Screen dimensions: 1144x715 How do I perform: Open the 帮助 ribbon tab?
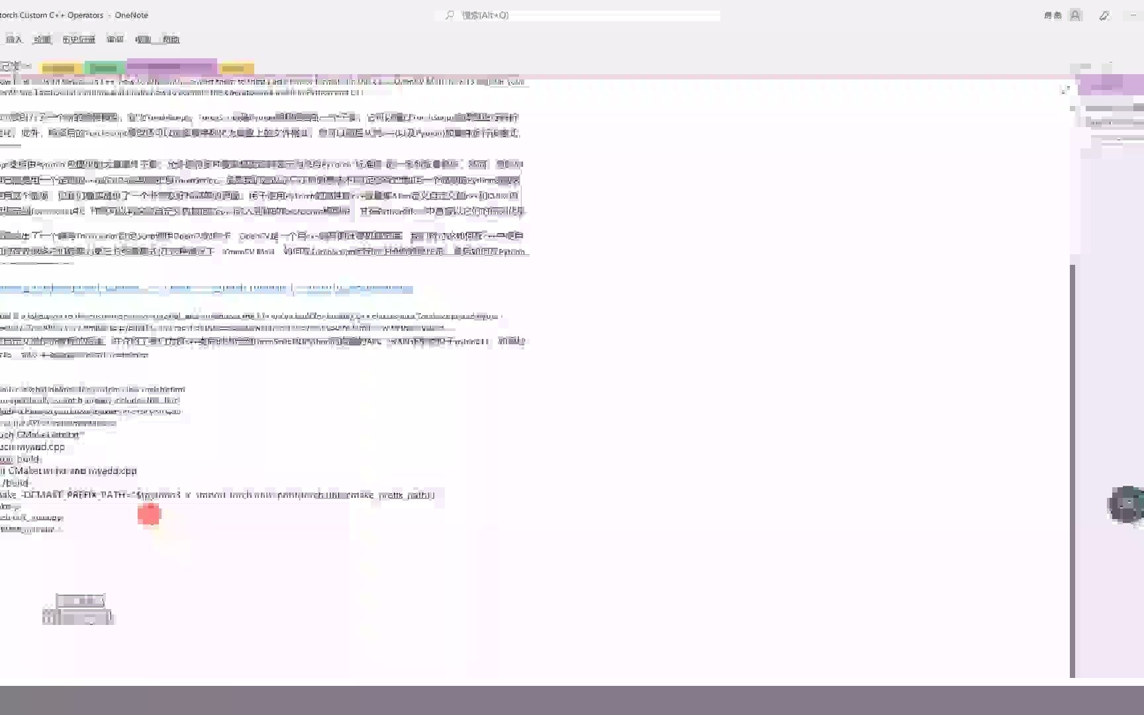pyautogui.click(x=171, y=40)
